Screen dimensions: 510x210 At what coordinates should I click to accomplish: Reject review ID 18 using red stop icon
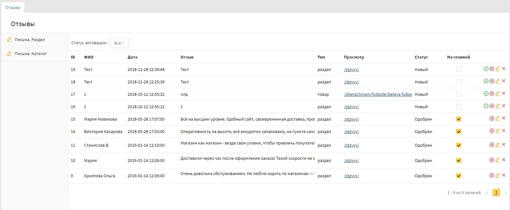click(x=492, y=81)
